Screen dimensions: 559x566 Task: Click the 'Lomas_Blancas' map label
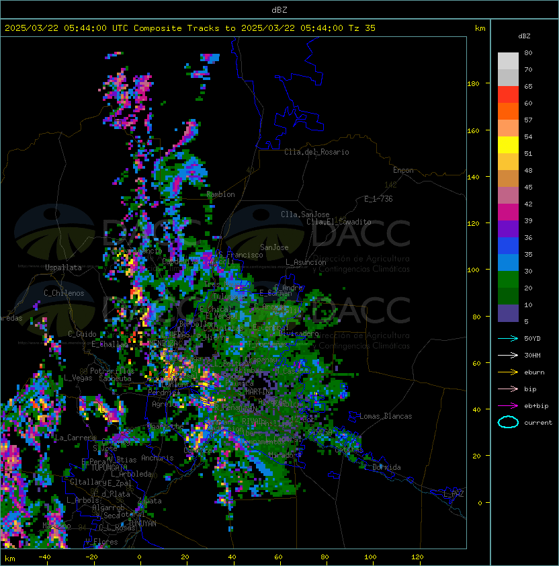click(386, 416)
